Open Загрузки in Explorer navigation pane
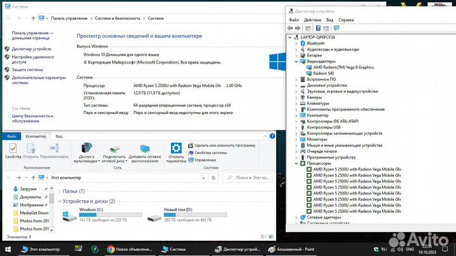 28,189
